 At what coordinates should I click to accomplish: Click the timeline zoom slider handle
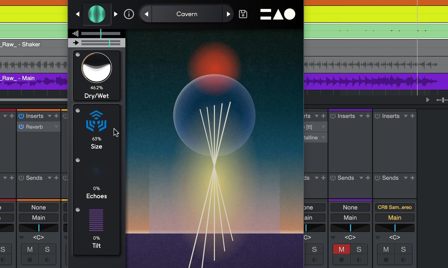coord(443,100)
